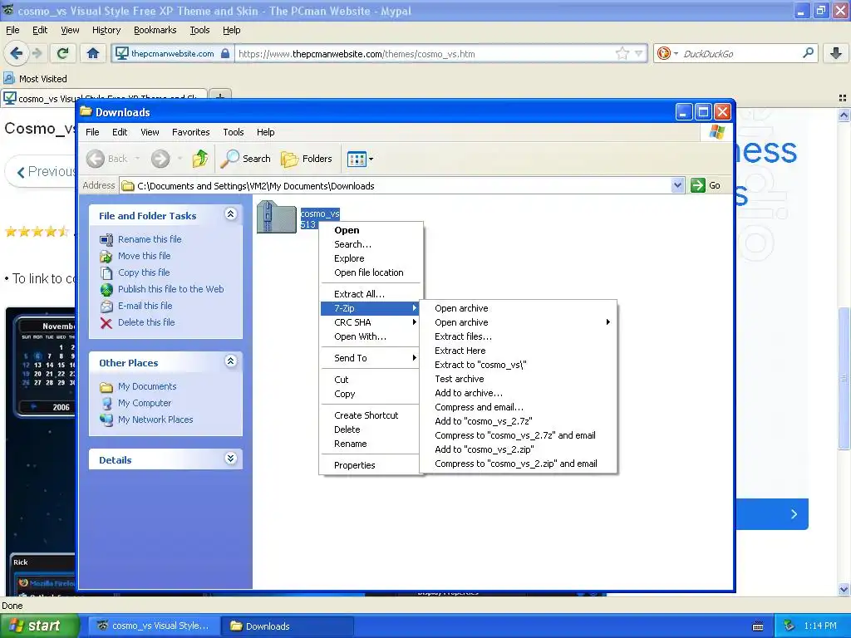Select Add to archive... option

(519, 393)
